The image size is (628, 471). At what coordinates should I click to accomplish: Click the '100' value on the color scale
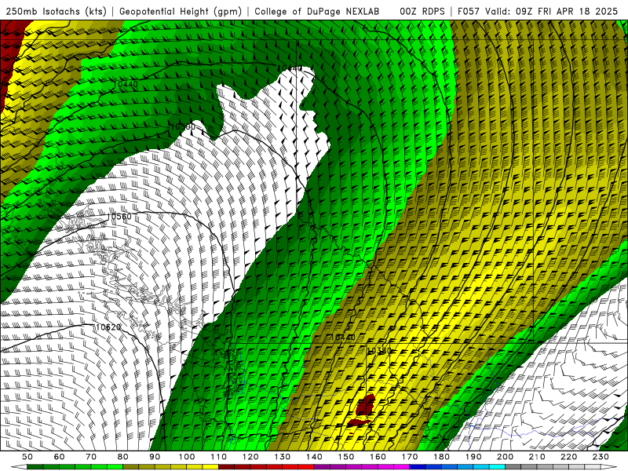pyautogui.click(x=187, y=457)
